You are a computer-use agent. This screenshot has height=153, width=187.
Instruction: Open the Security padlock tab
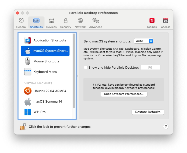pos(65,23)
